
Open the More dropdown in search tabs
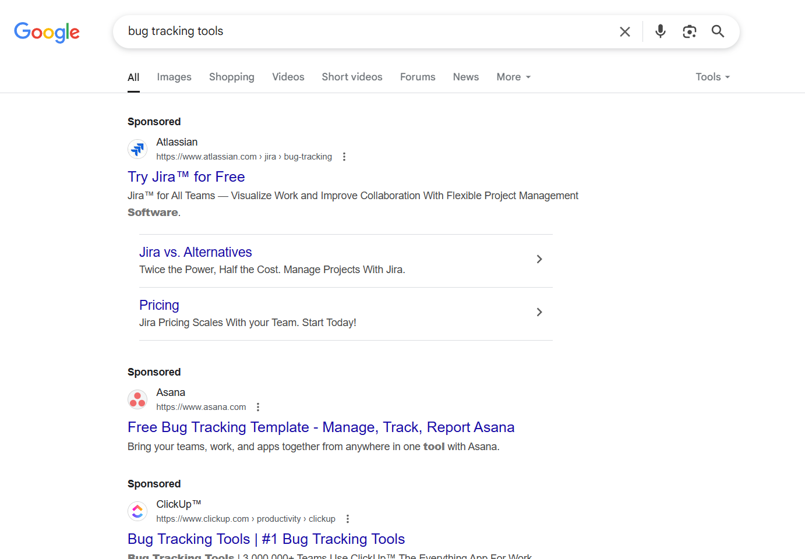514,77
